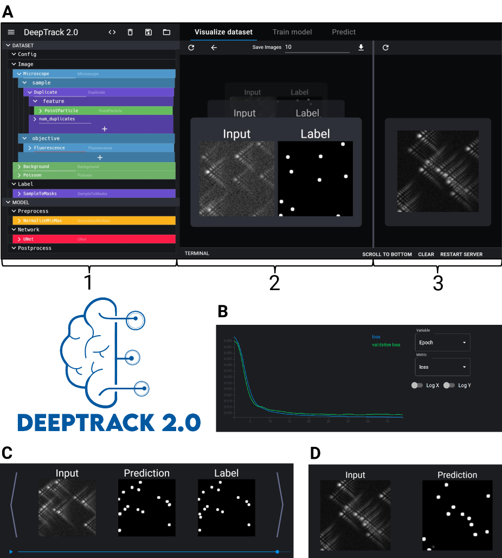502x558 pixels.
Task: Expand the NormalizeMinMax node
Action: [x=19, y=221]
